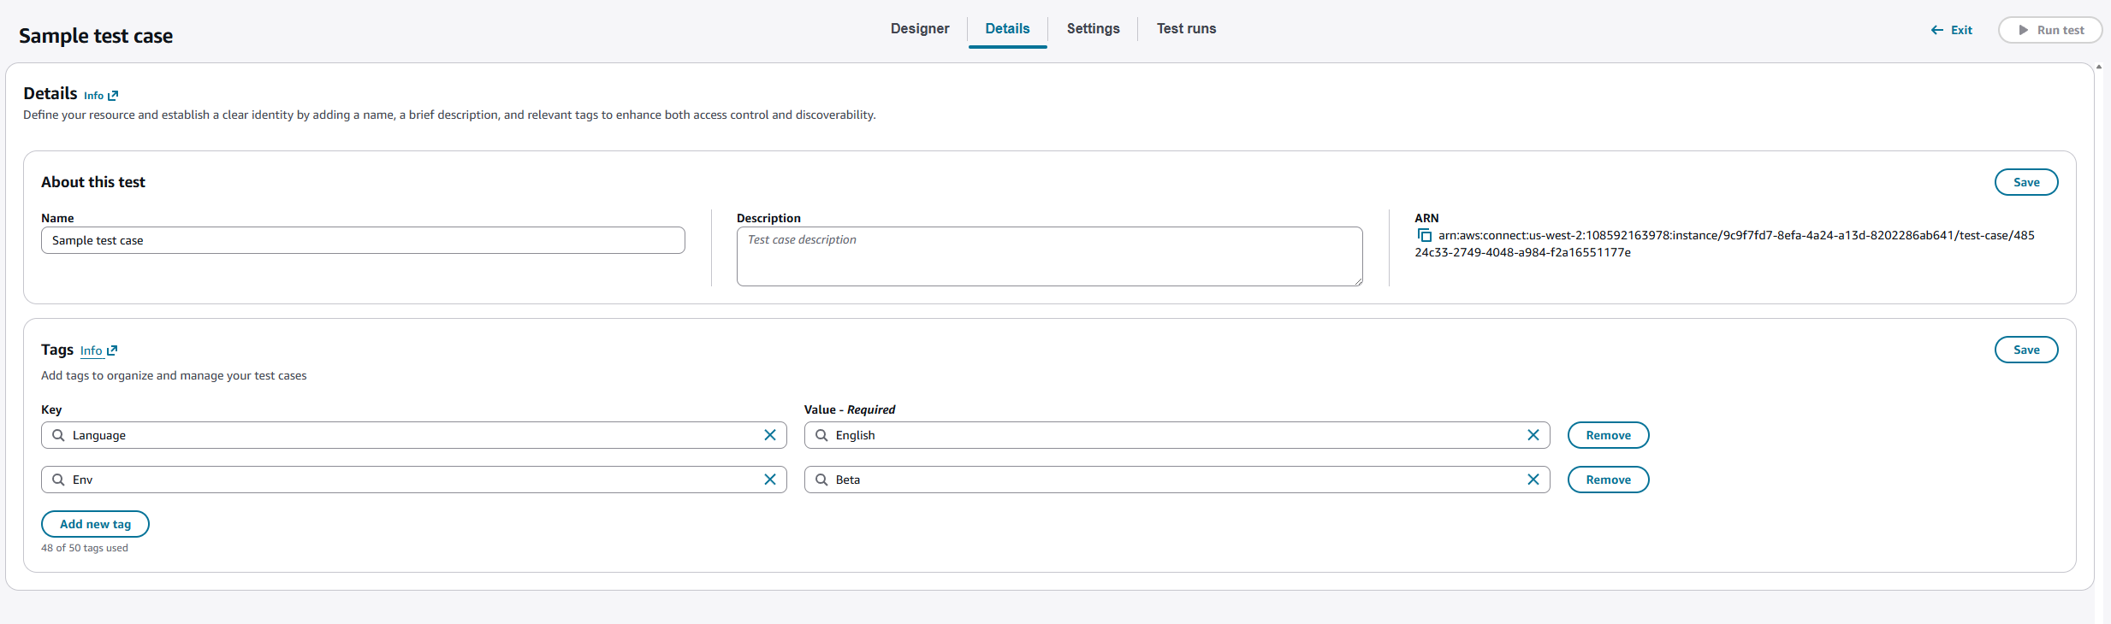
Task: Select the Details tab
Action: point(1007,29)
